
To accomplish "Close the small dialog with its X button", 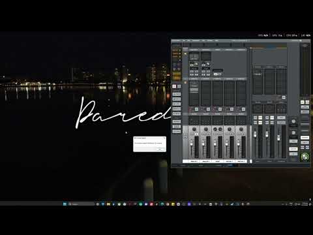I will [x=164, y=138].
